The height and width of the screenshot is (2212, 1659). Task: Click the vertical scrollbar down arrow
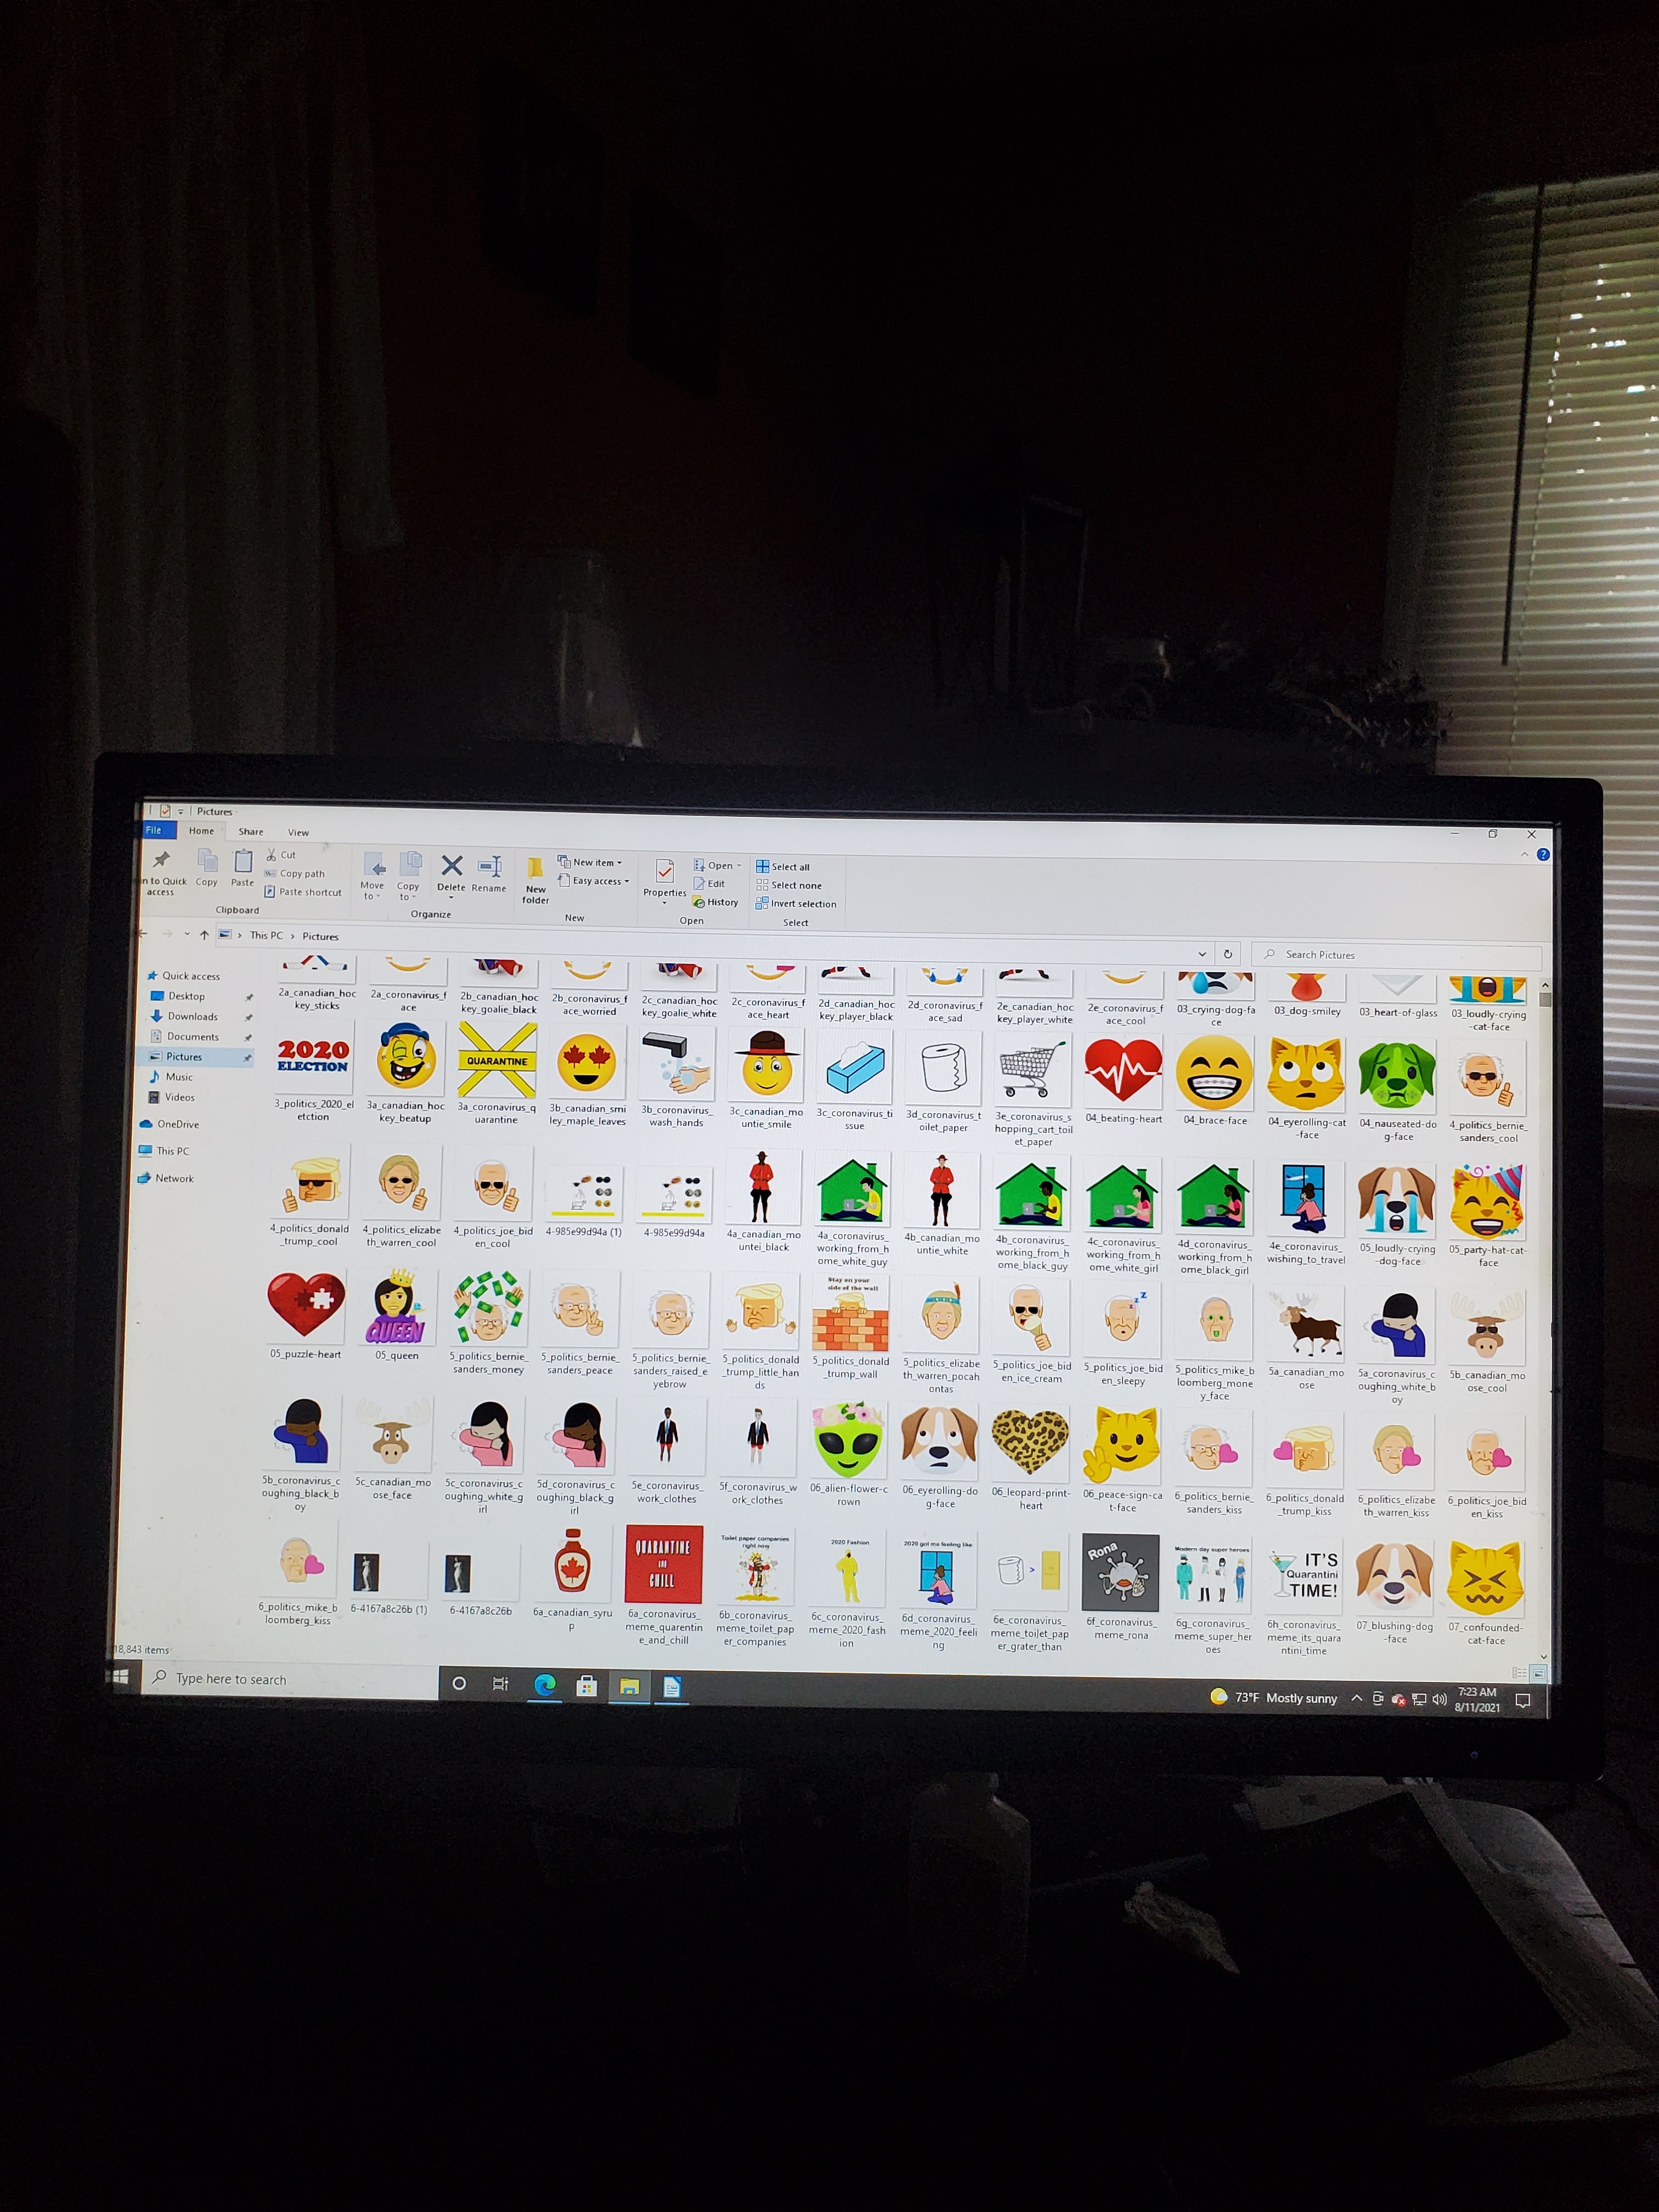coord(1544,1657)
